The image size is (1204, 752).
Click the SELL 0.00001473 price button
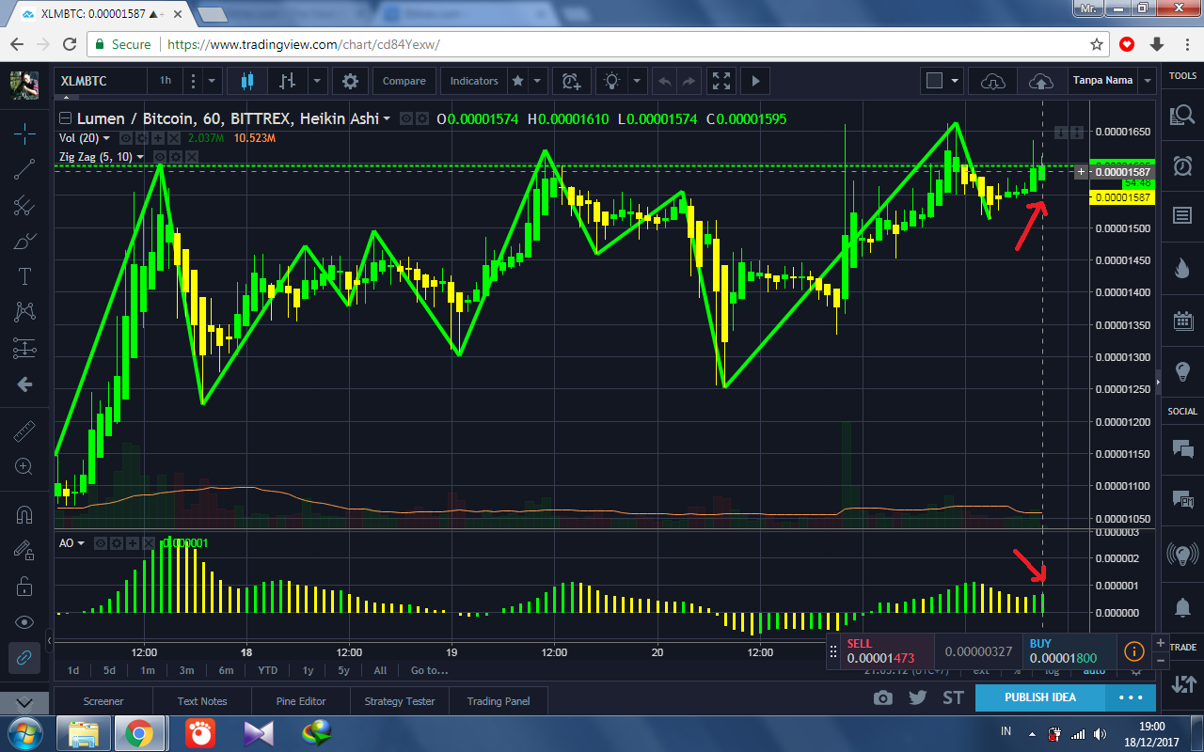(888, 651)
